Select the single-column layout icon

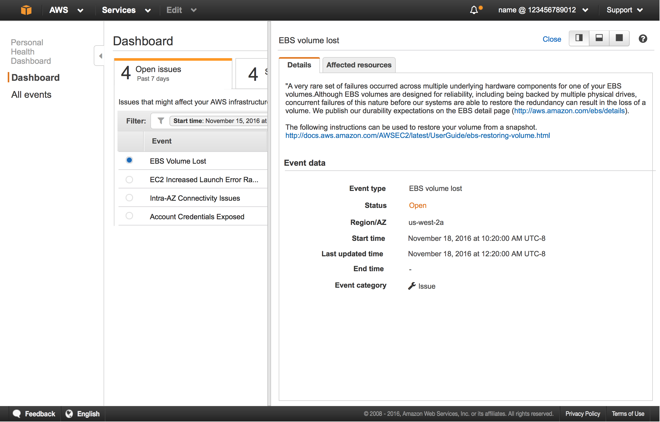click(x=618, y=38)
